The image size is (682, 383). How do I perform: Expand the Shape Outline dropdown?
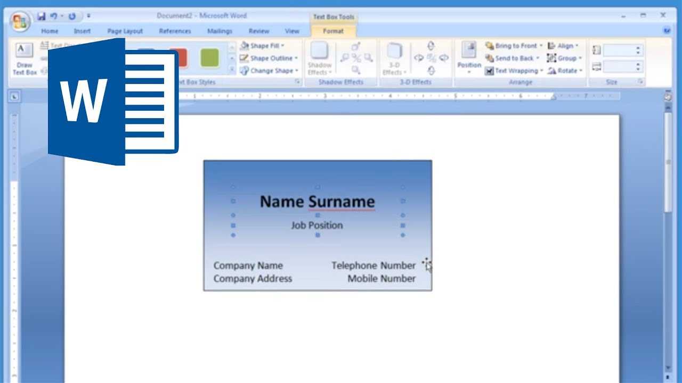[269, 58]
